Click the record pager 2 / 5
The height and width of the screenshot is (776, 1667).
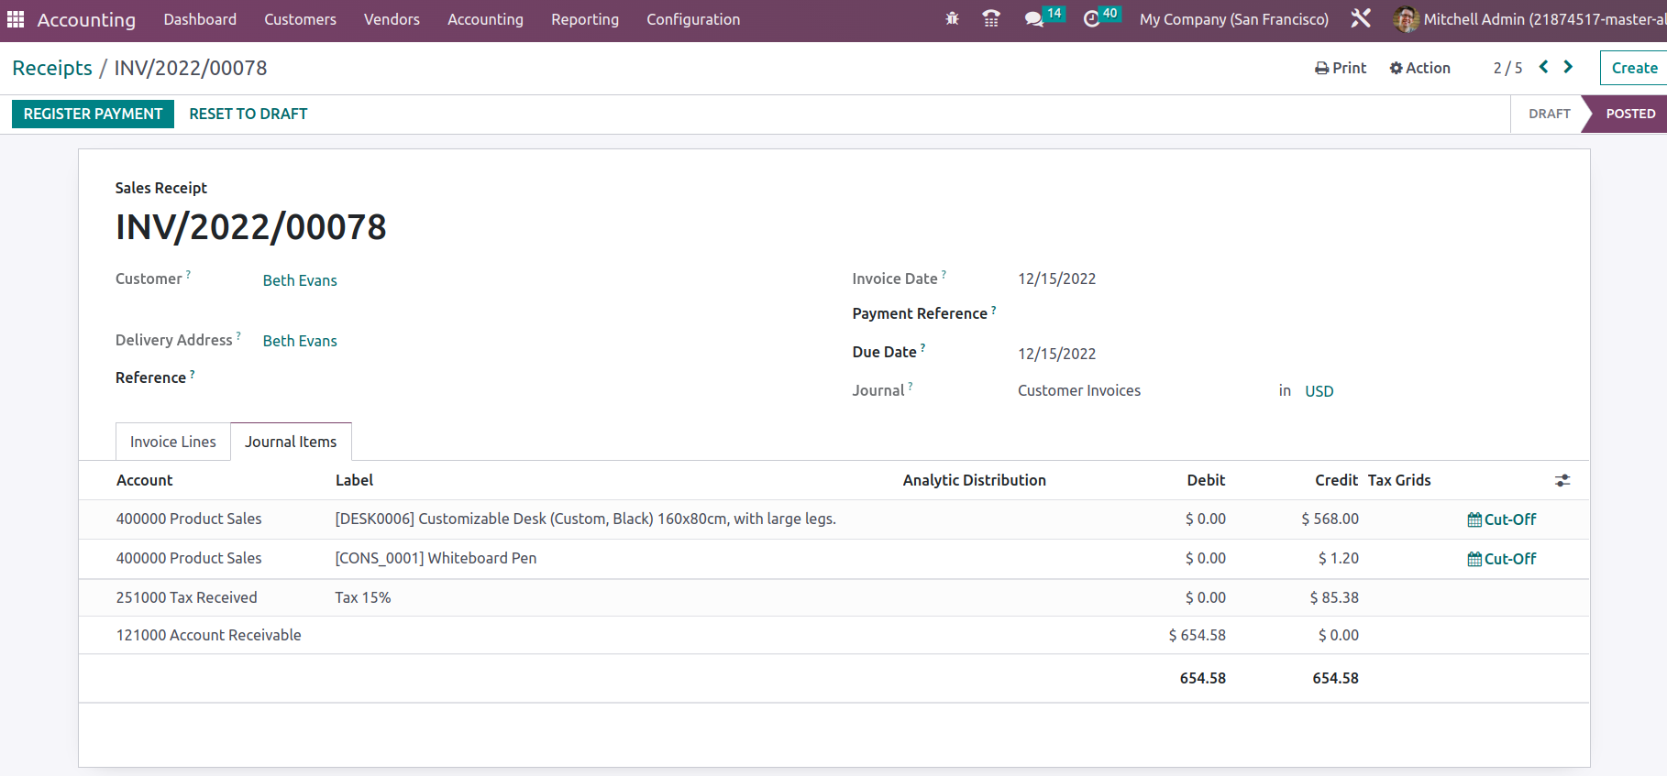coord(1507,68)
